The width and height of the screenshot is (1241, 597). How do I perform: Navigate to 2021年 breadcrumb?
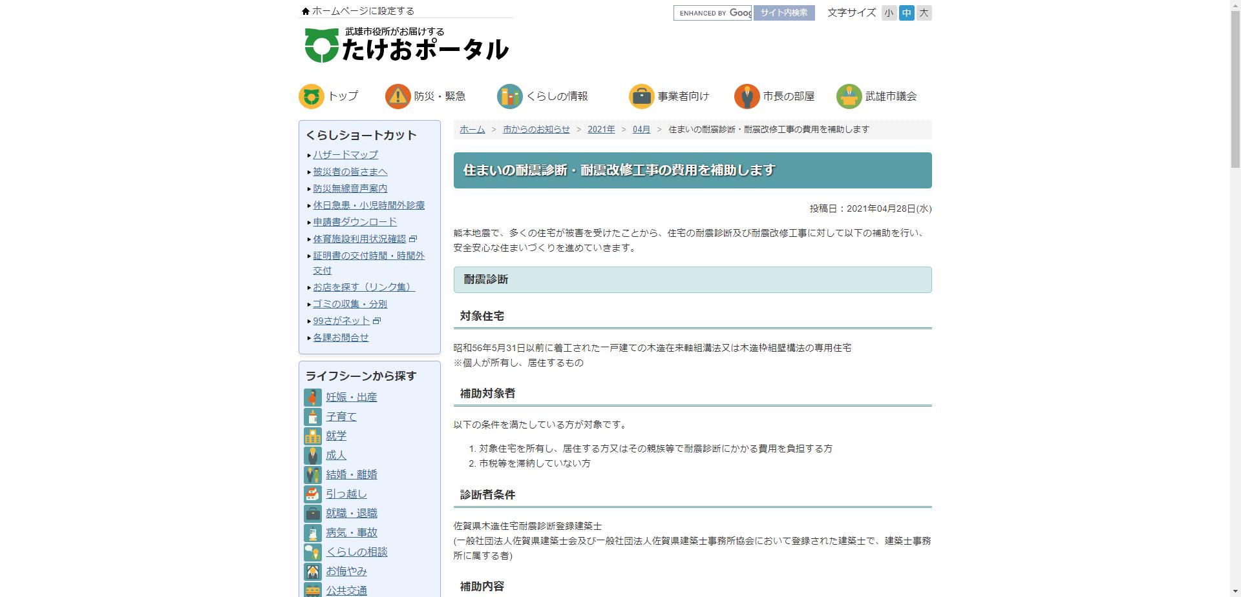click(600, 130)
